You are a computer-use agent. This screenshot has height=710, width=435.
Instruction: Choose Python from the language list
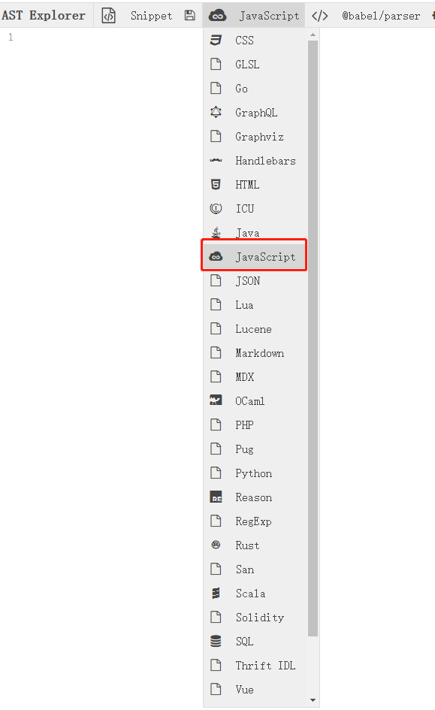click(x=255, y=473)
